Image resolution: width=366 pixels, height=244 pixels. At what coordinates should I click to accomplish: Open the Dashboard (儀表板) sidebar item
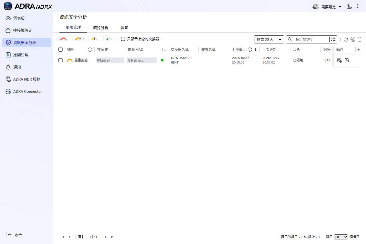coord(27,18)
